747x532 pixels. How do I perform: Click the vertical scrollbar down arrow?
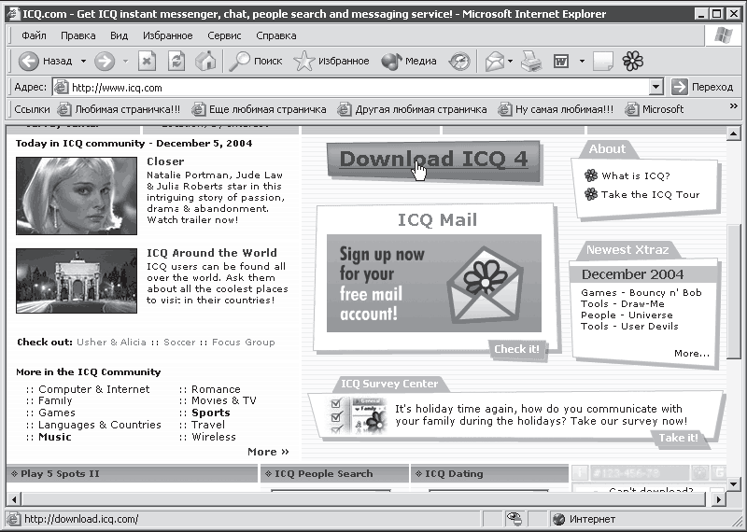(733, 484)
